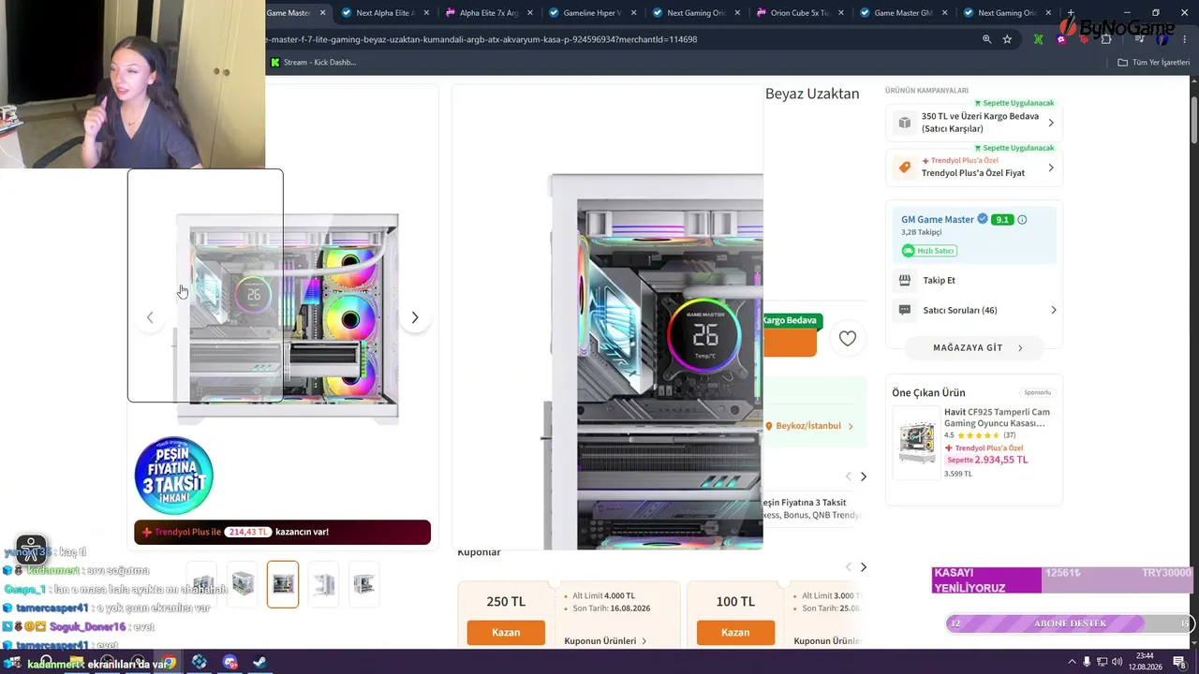This screenshot has height=674, width=1199.
Task: Bookmark this page with the star icon
Action: 1007,39
